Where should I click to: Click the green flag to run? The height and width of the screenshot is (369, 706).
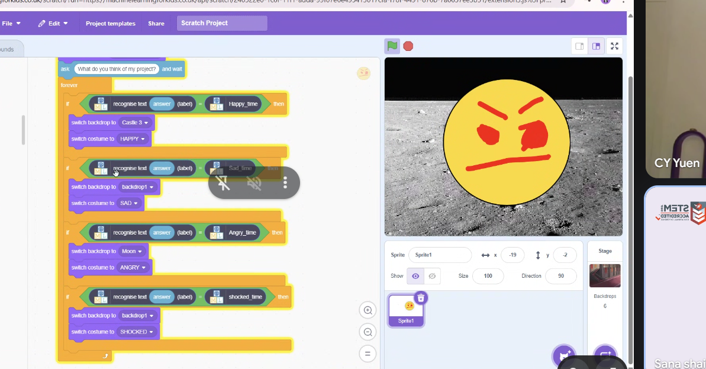pyautogui.click(x=392, y=46)
